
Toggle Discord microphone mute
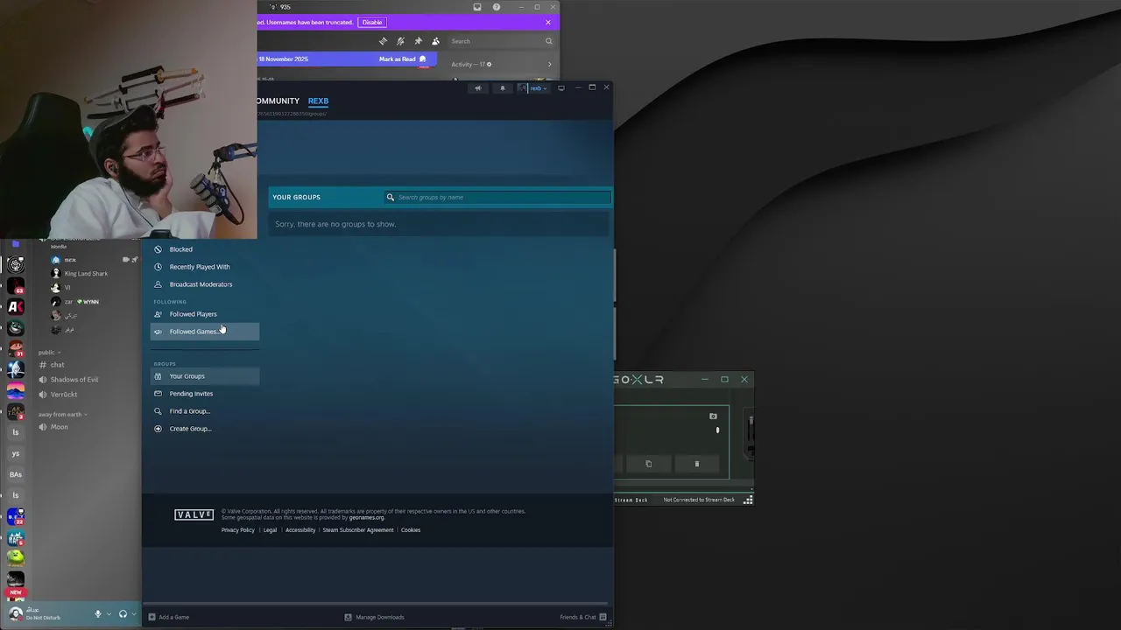98,614
